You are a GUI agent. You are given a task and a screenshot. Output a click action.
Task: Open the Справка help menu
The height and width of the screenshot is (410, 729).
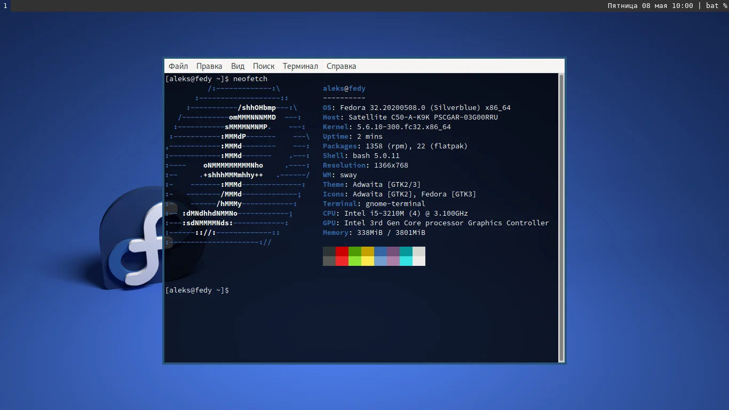tap(341, 66)
